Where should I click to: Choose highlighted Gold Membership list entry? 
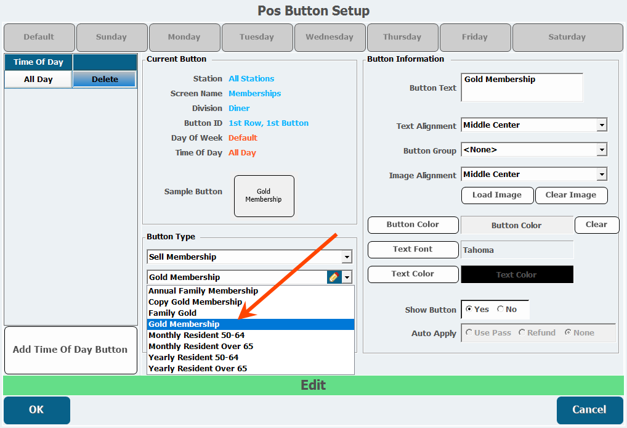(x=251, y=324)
